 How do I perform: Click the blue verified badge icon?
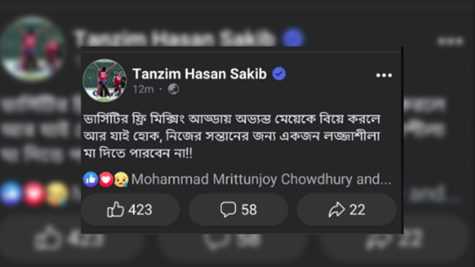(279, 74)
